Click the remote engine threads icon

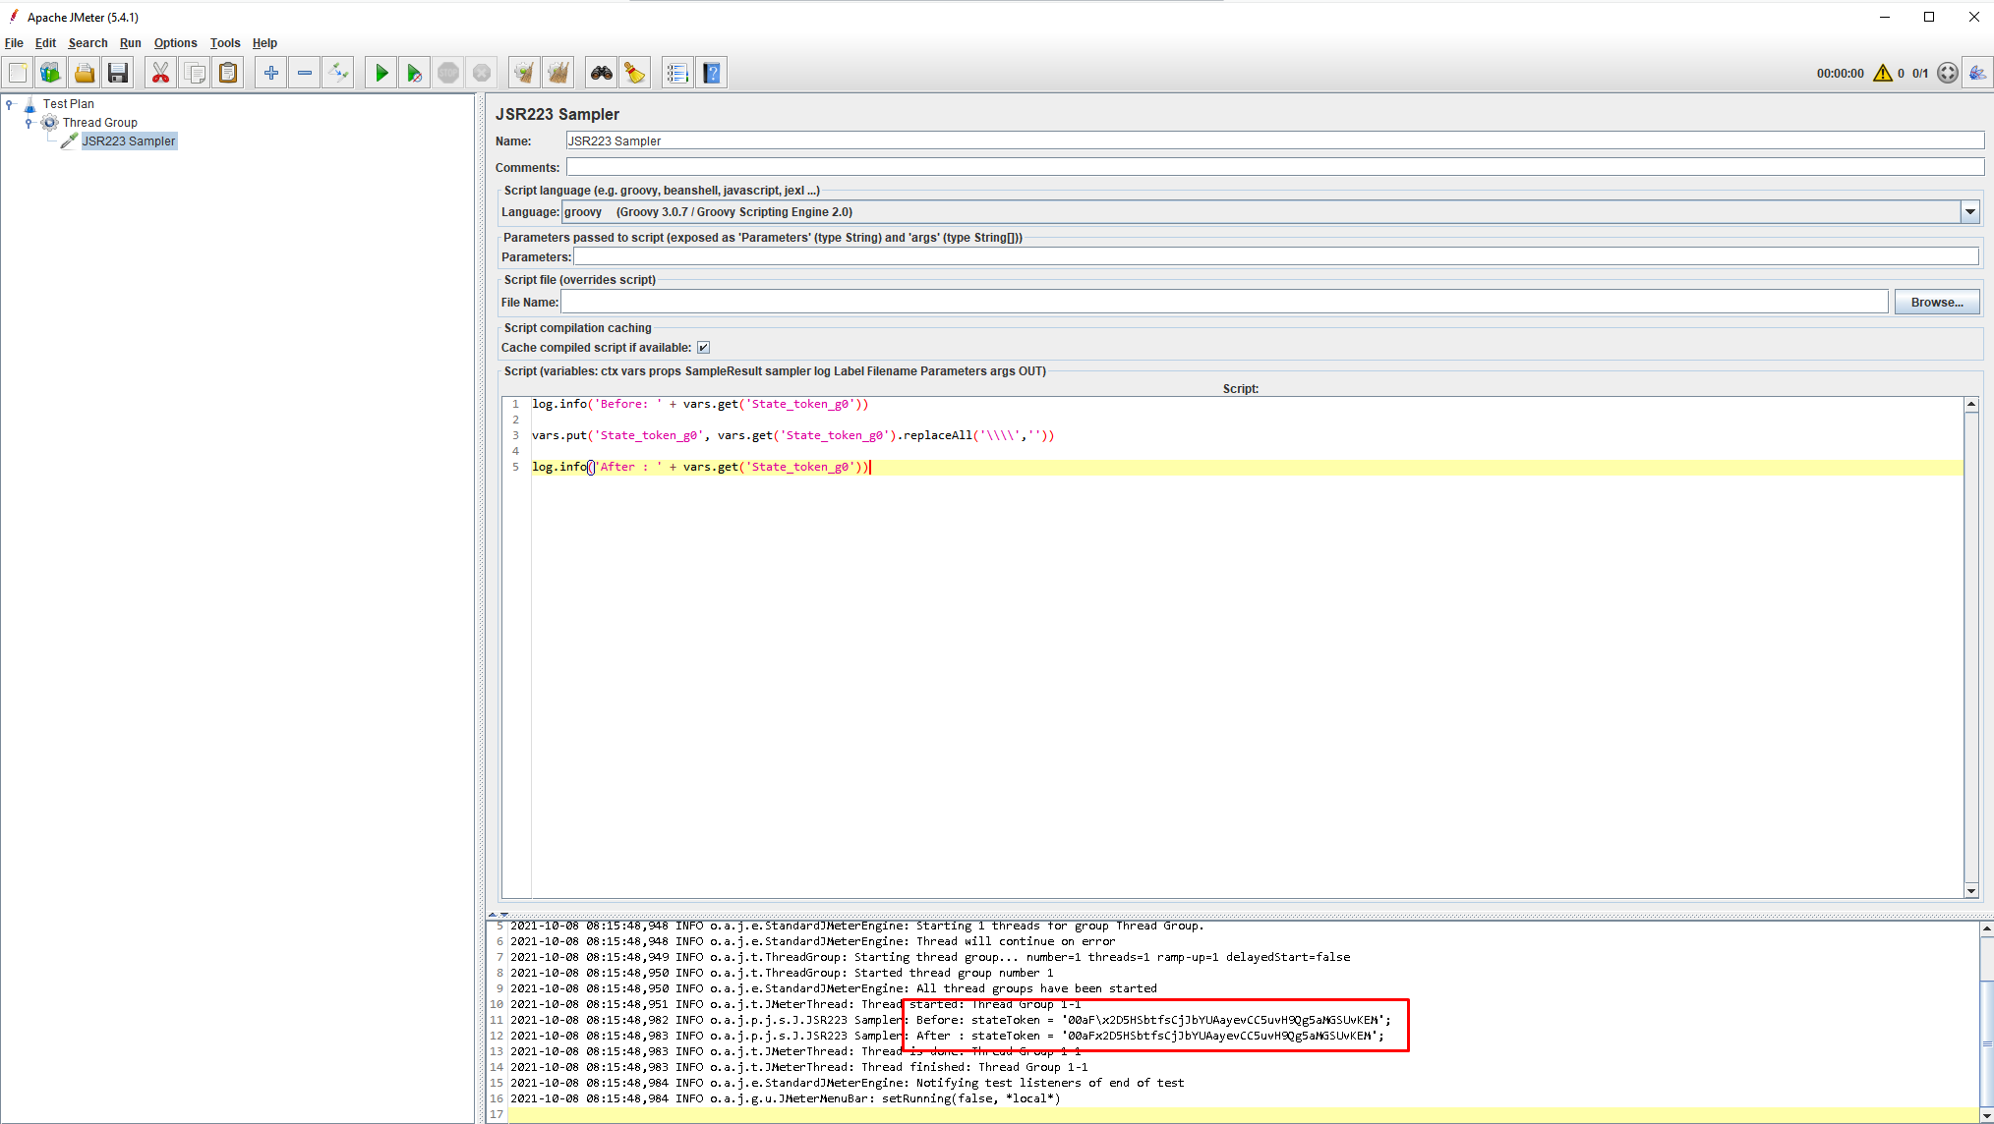1947,73
